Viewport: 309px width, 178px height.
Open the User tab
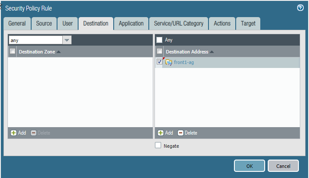coord(68,24)
